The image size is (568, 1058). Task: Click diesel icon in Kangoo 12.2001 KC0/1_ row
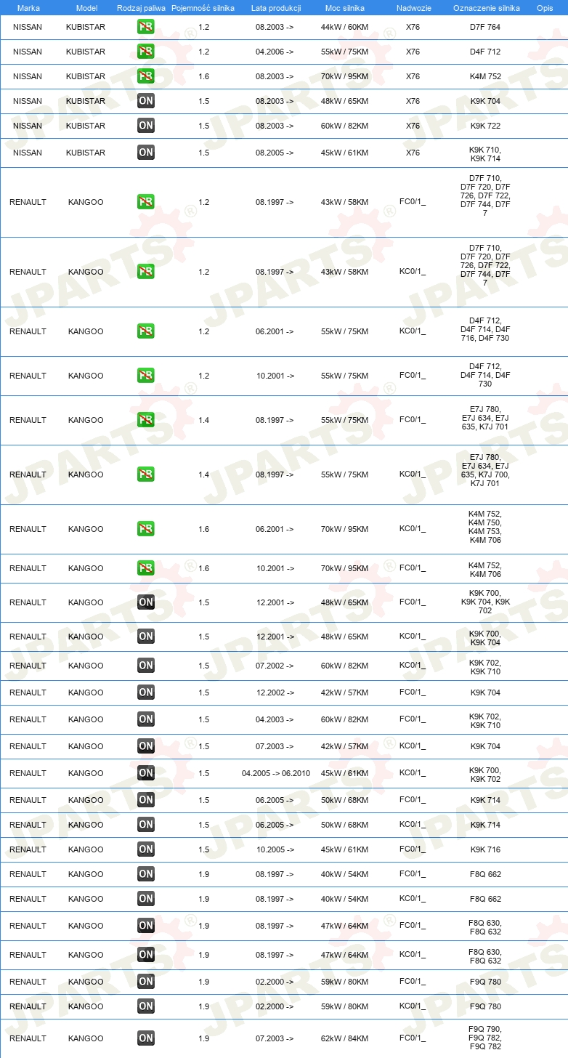click(x=146, y=637)
